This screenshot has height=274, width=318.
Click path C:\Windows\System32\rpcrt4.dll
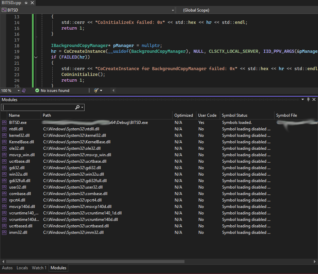72,200
